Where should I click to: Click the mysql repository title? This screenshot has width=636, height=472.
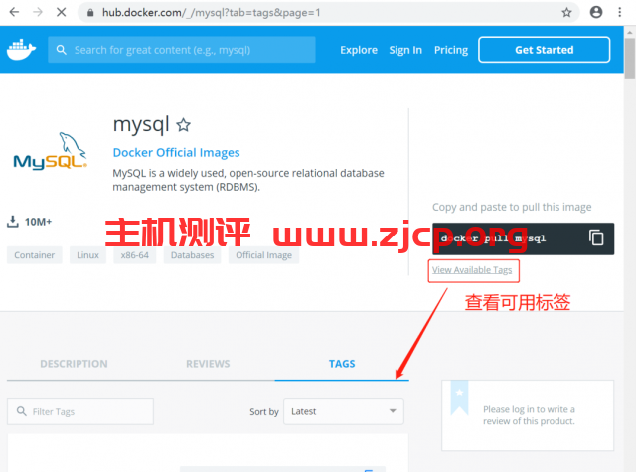tap(141, 124)
